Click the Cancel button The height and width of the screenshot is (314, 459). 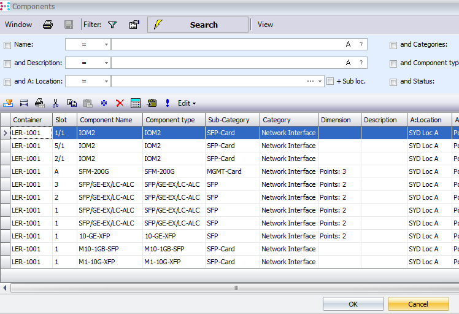click(418, 304)
